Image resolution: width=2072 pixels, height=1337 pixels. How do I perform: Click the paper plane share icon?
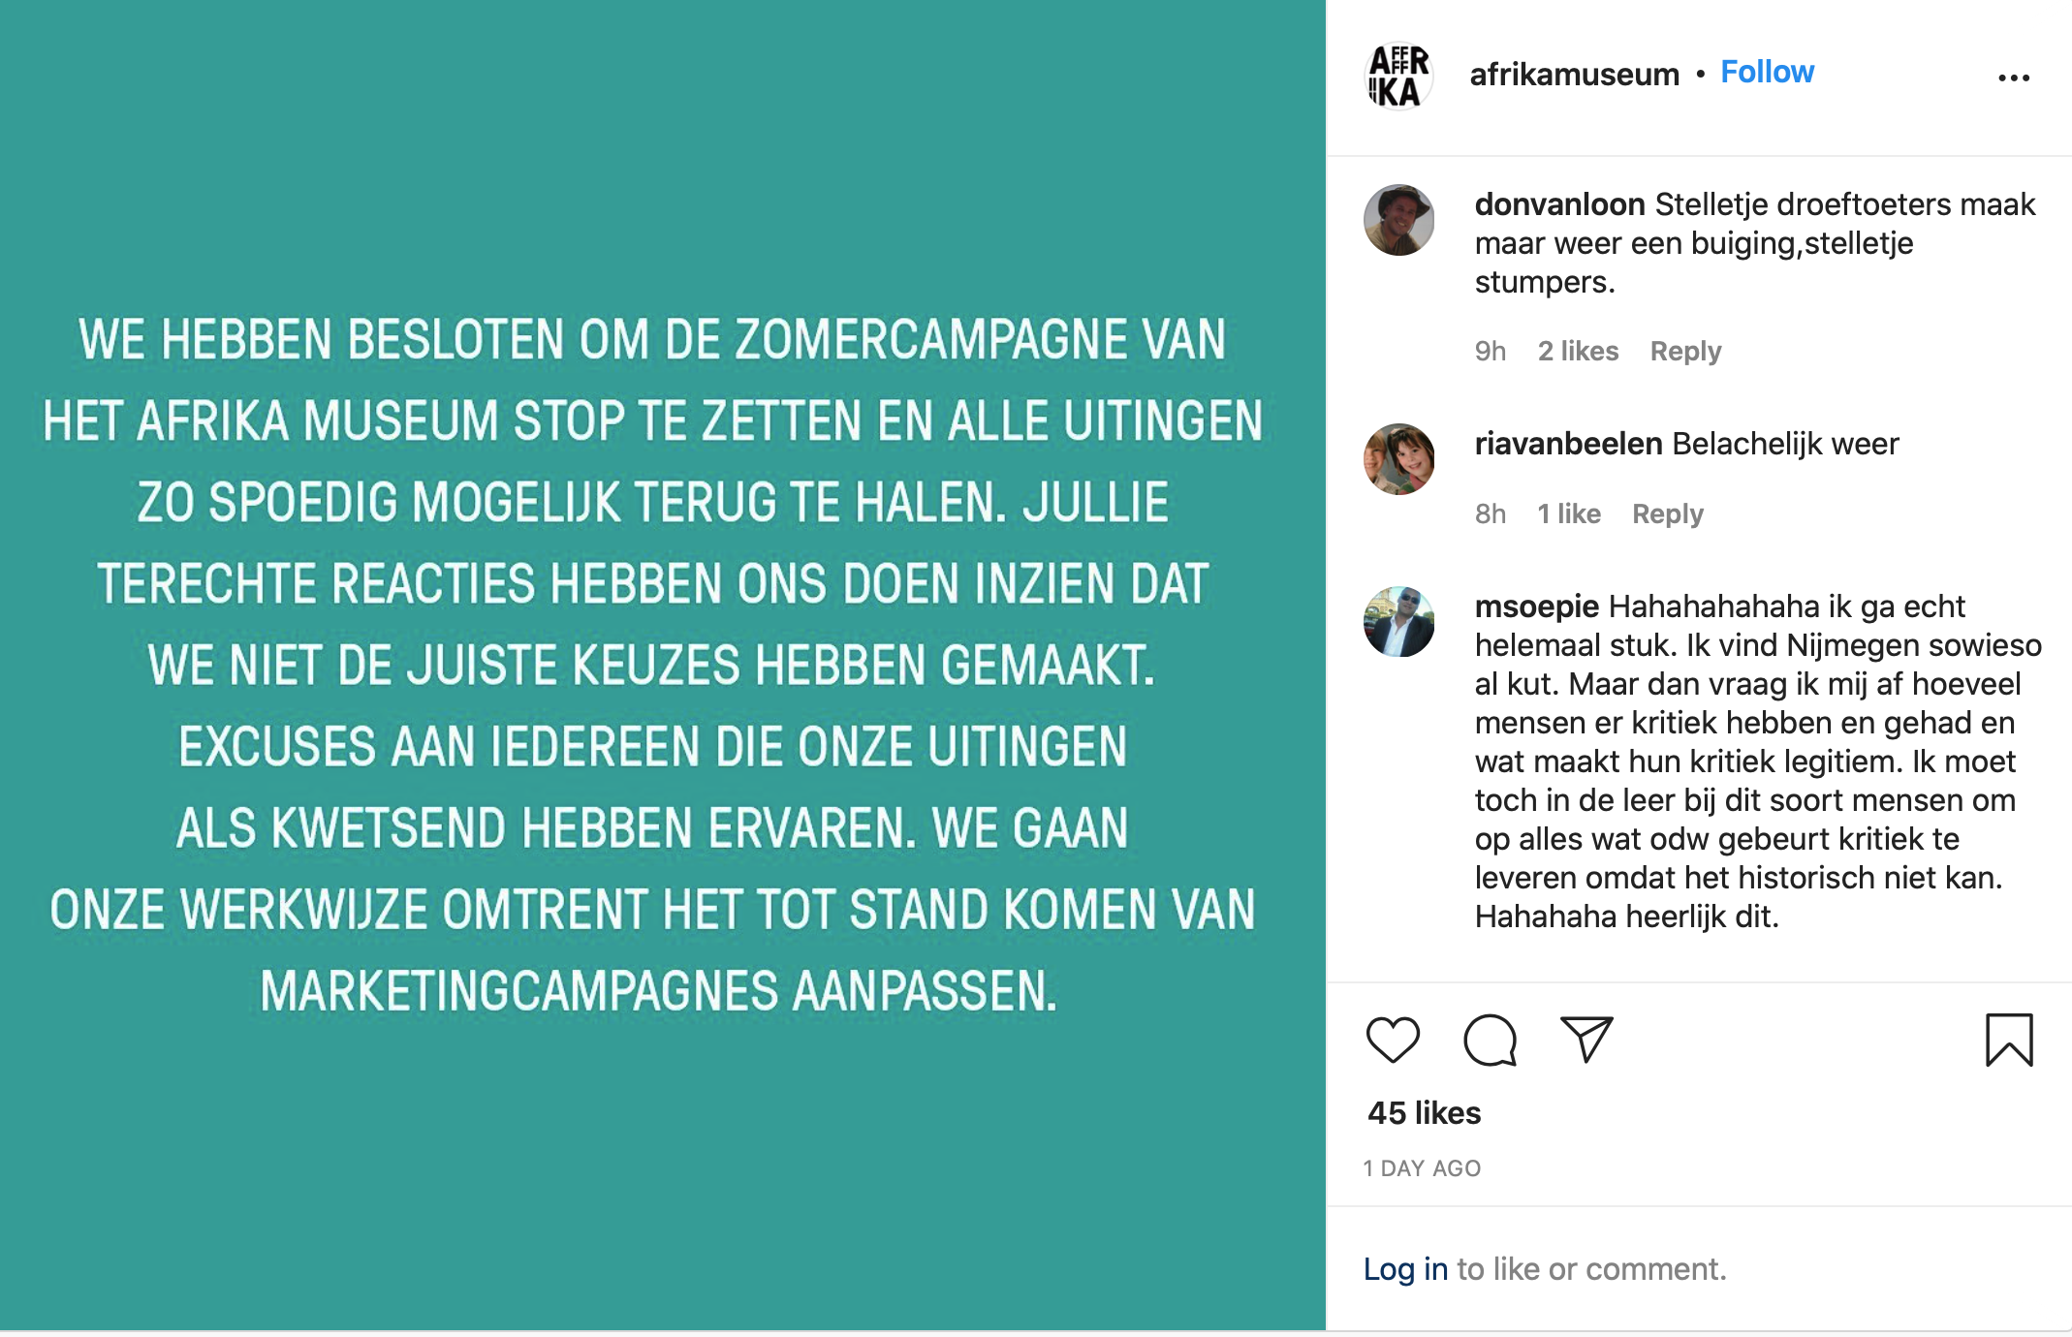pyautogui.click(x=1586, y=1039)
